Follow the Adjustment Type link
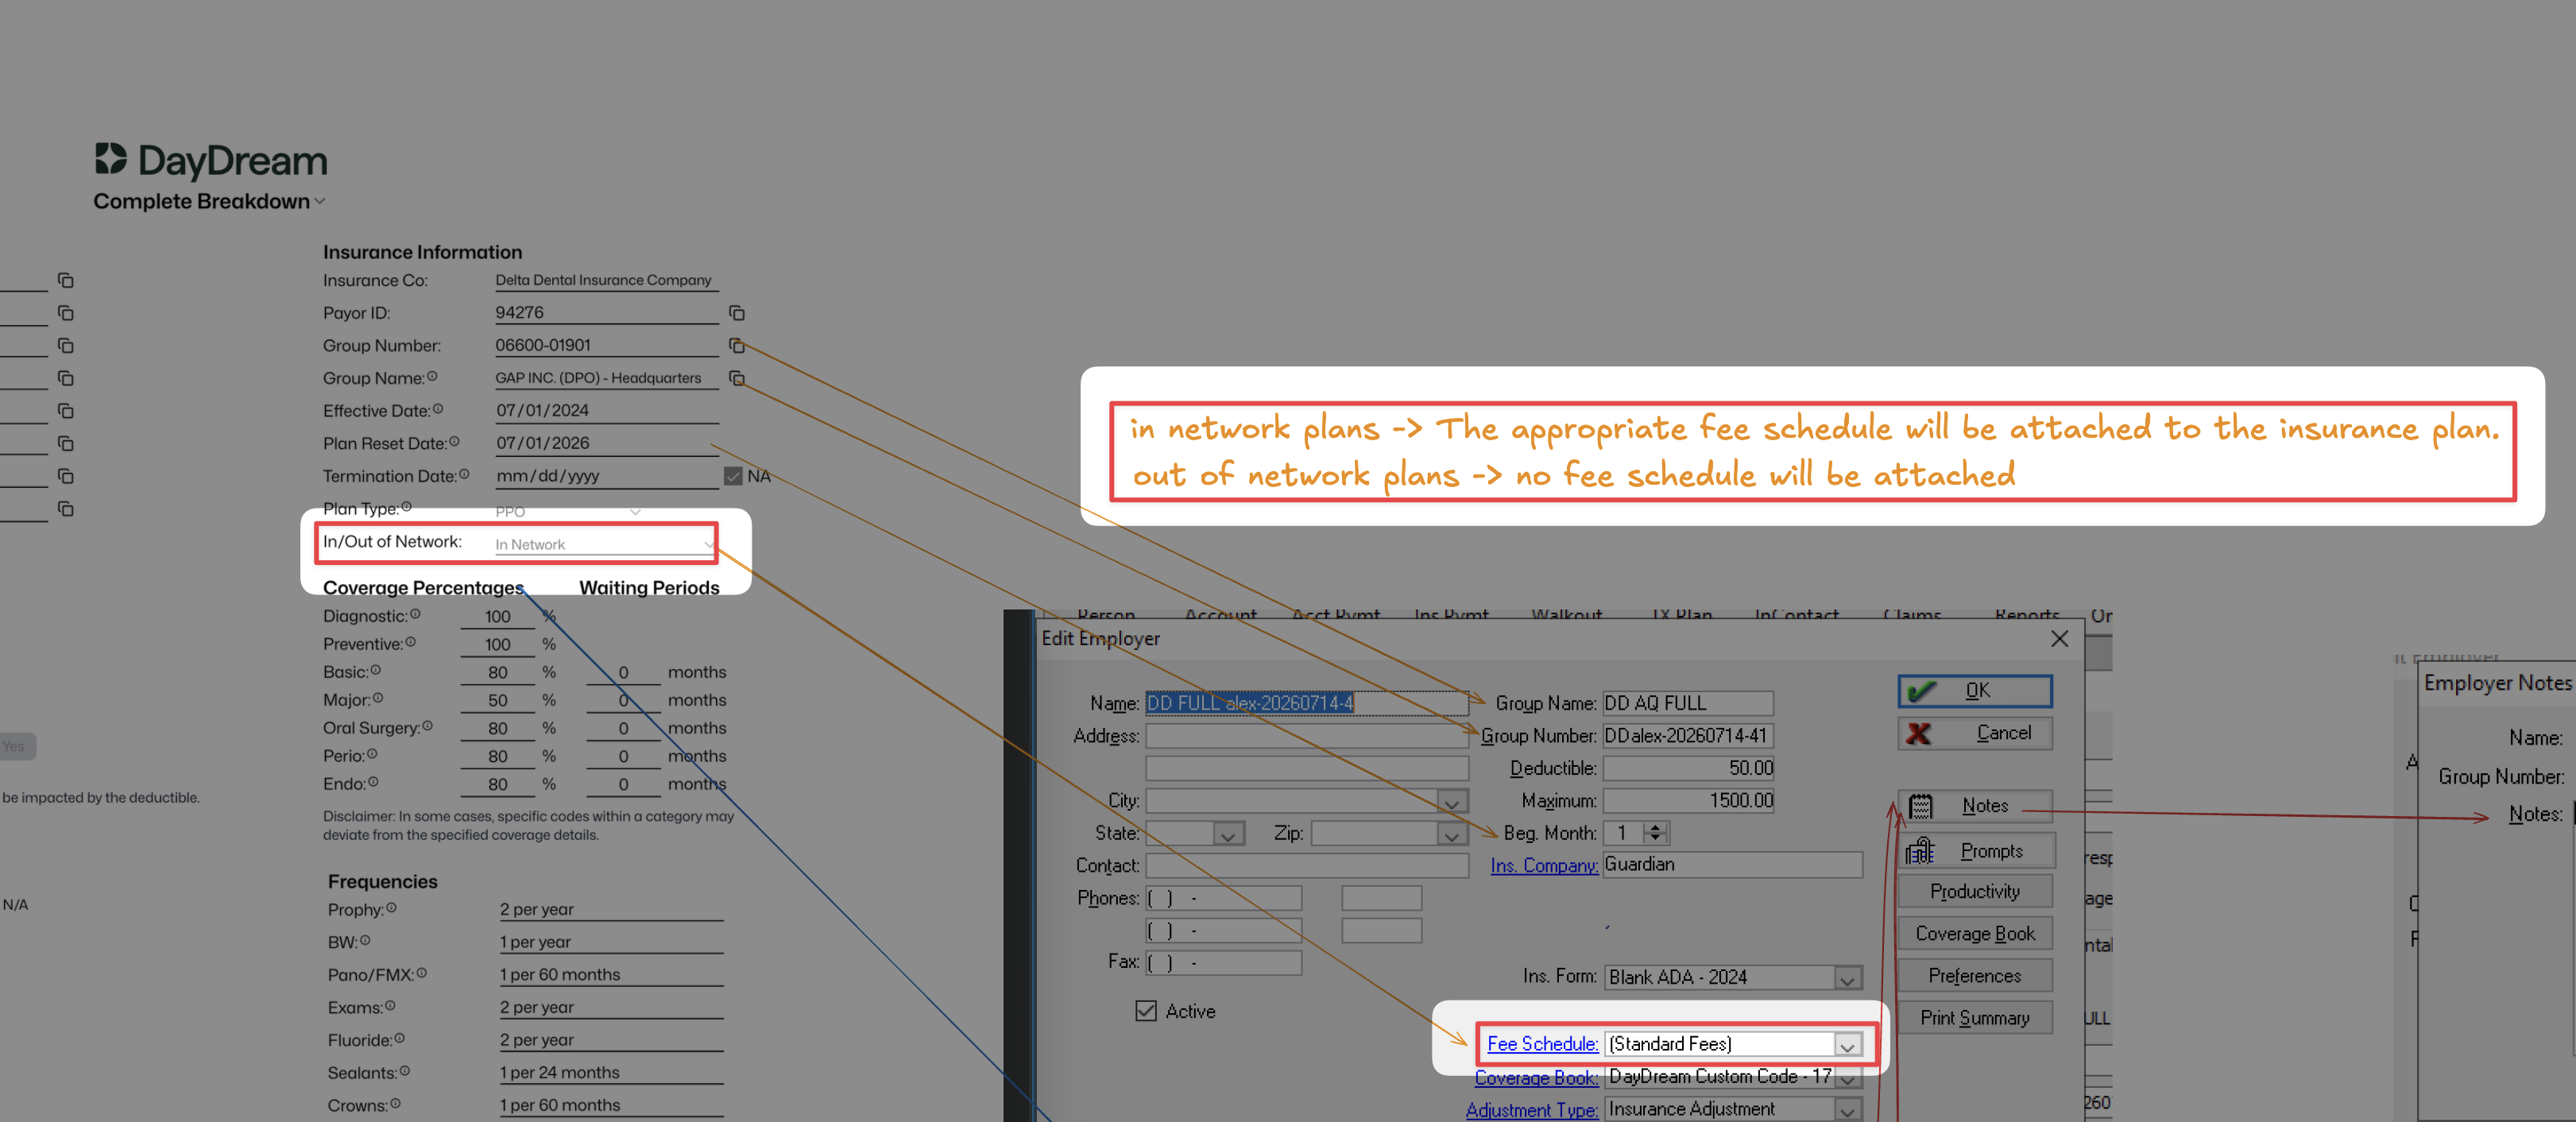The height and width of the screenshot is (1122, 2576). pos(1531,1109)
